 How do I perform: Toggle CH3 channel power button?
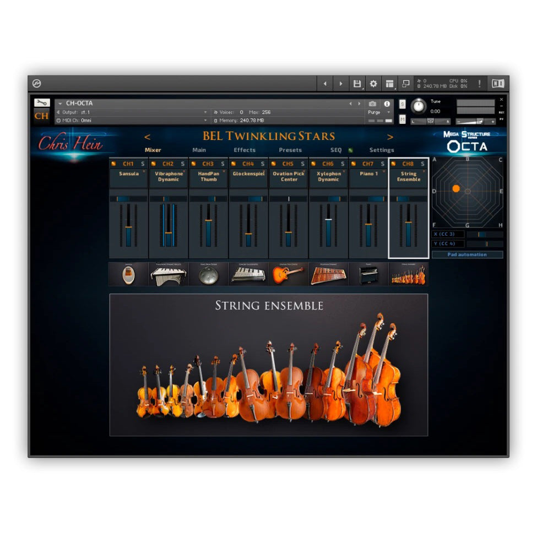194,164
